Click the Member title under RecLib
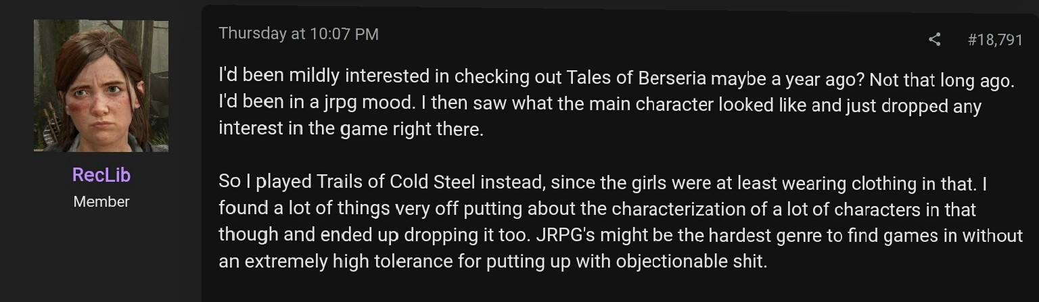1039x302 pixels. click(x=101, y=201)
